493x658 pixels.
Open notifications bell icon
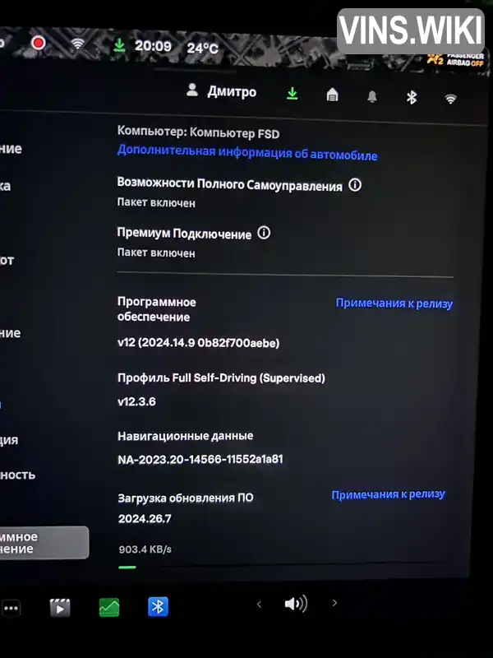point(372,97)
